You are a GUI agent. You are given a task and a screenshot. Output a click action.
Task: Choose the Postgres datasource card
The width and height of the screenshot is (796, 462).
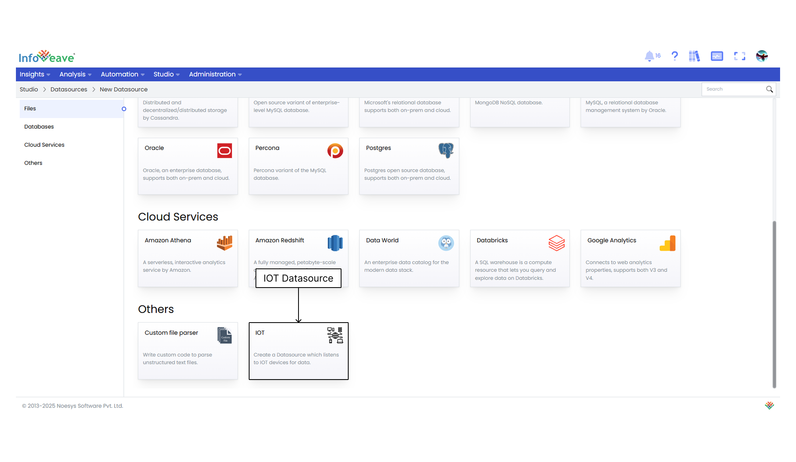click(409, 166)
